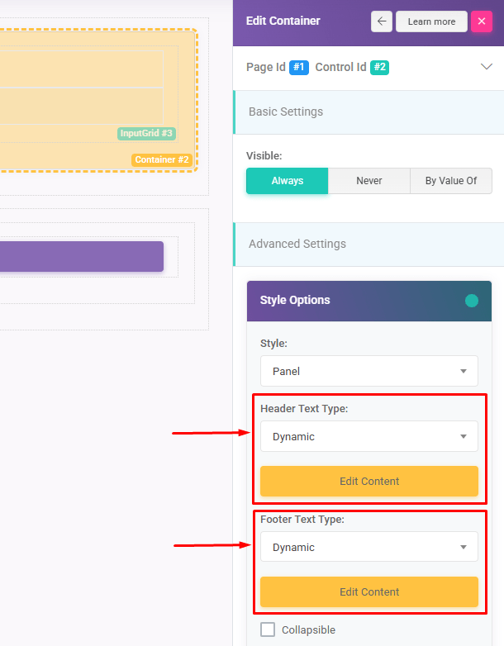504x646 pixels.
Task: Open the Advanced Settings section
Action: point(368,245)
